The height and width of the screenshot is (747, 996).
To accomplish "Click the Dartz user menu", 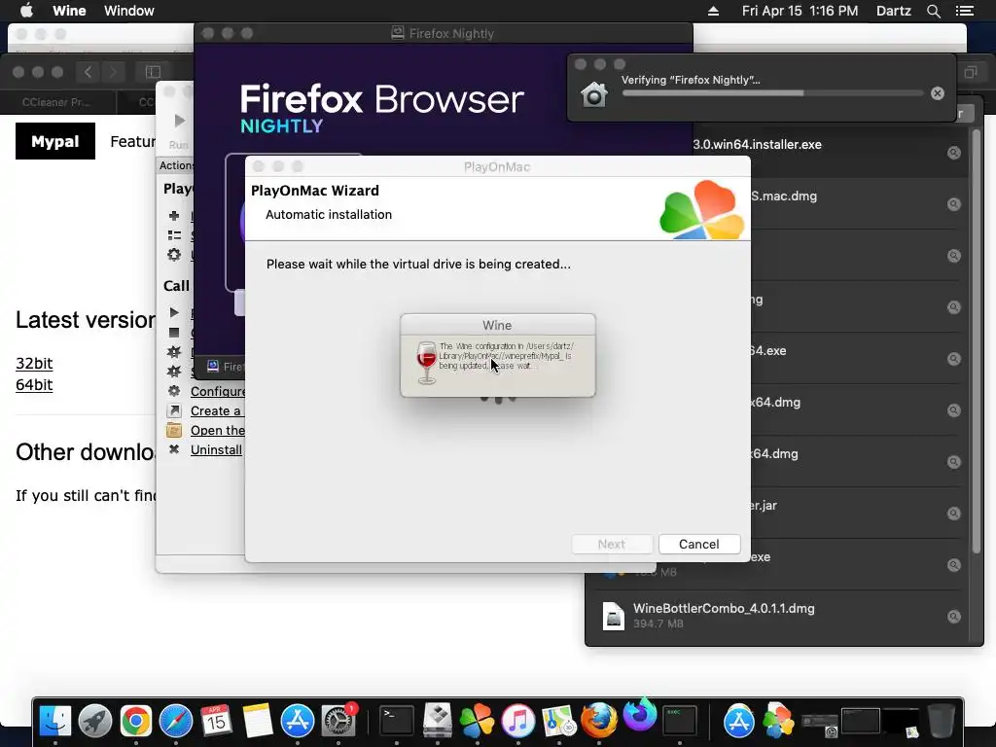I will coord(893,10).
